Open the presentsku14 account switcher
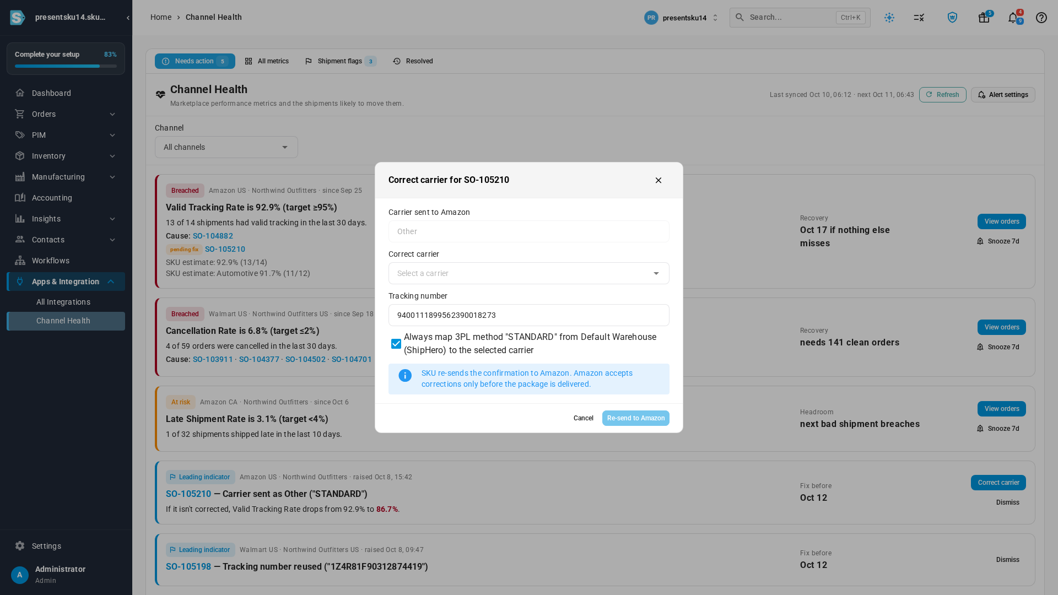Screen dimensions: 1058x595 click(x=681, y=18)
